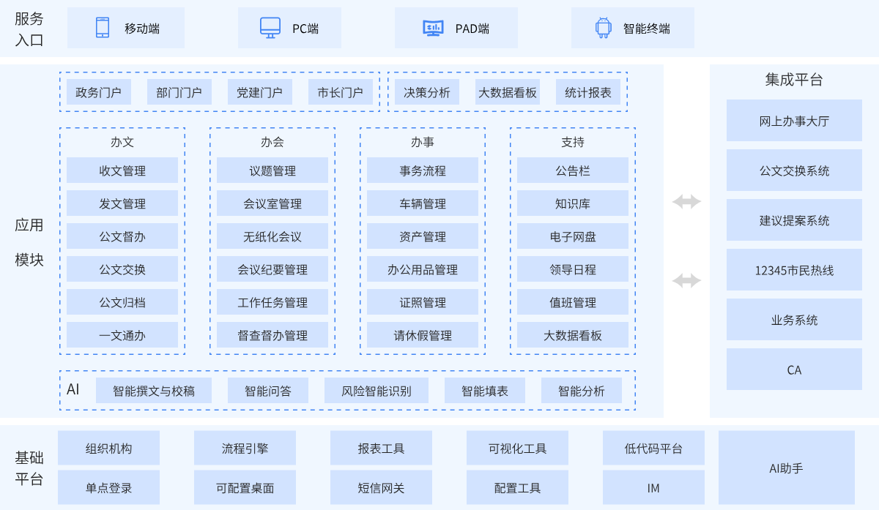
Task: Open 收文管理 module
Action: [122, 170]
